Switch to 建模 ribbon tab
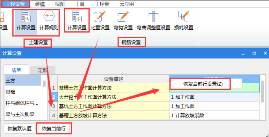This screenshot has height=137, width=269. 40,4
